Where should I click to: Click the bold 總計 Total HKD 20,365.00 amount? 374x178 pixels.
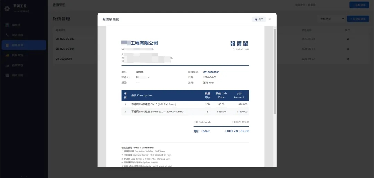click(x=237, y=131)
